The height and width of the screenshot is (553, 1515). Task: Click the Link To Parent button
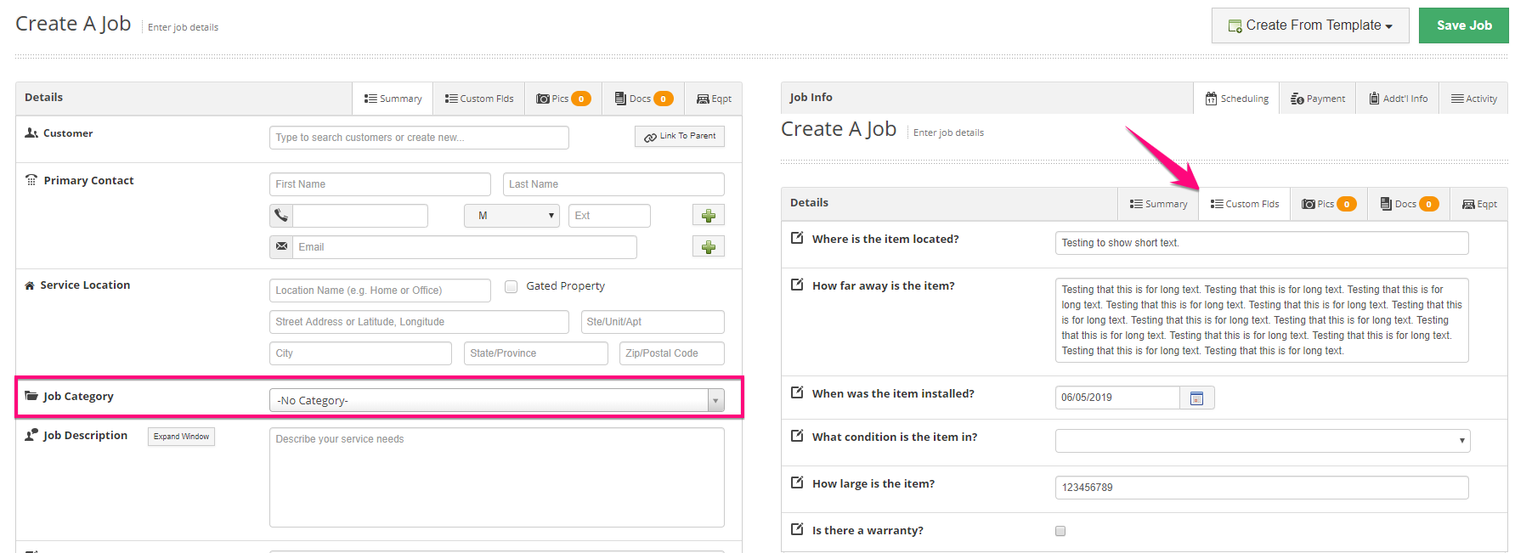pyautogui.click(x=679, y=136)
